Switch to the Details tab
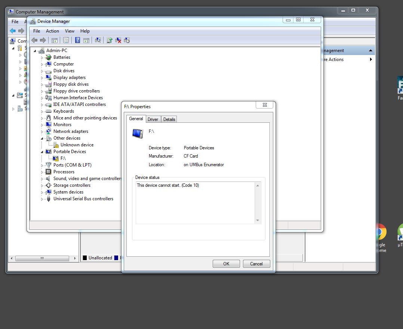403x329 pixels. (169, 119)
